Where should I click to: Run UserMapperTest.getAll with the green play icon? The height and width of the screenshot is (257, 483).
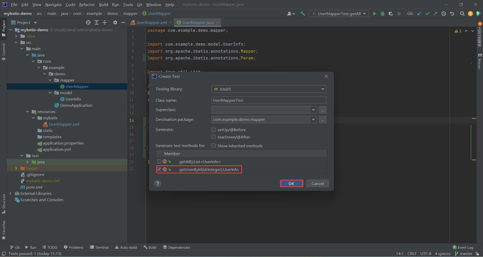pyautogui.click(x=375, y=14)
